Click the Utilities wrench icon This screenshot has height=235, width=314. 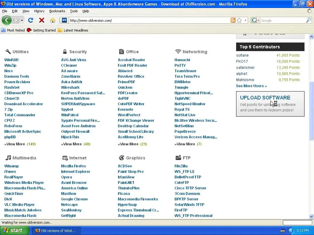click(x=8, y=51)
